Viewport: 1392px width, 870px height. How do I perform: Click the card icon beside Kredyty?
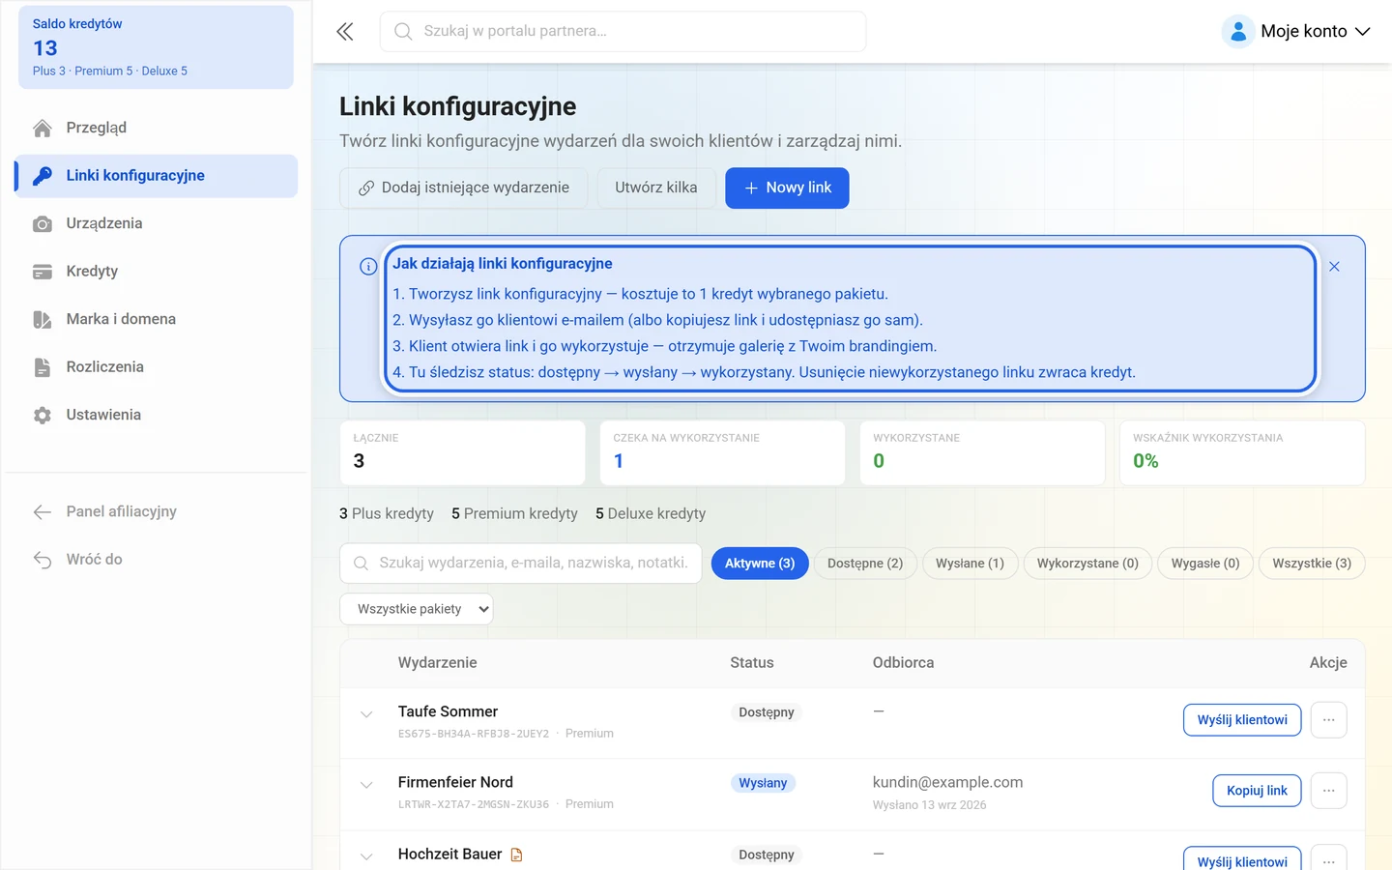point(43,272)
